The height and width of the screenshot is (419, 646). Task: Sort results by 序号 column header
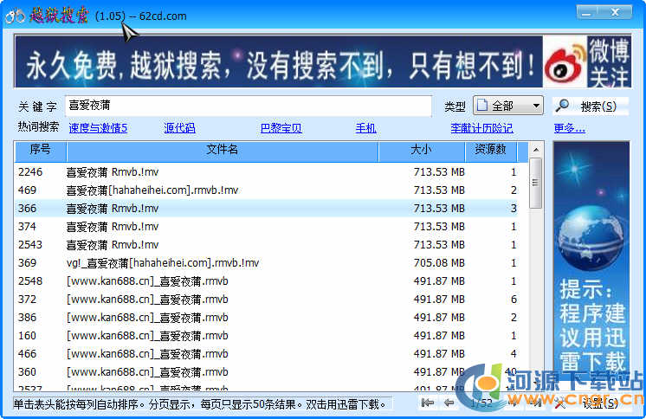[x=40, y=151]
